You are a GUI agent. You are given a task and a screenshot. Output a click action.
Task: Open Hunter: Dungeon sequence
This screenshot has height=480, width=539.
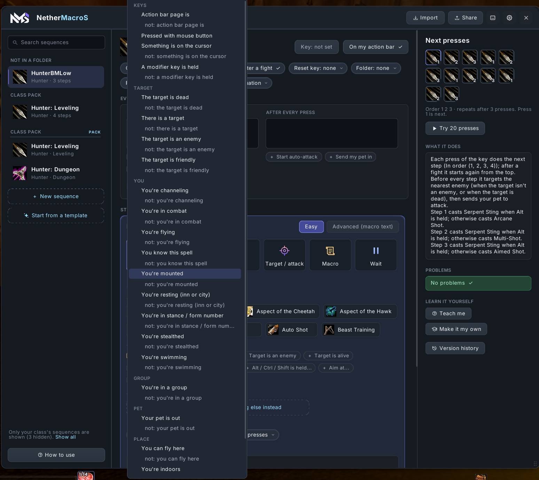(56, 173)
